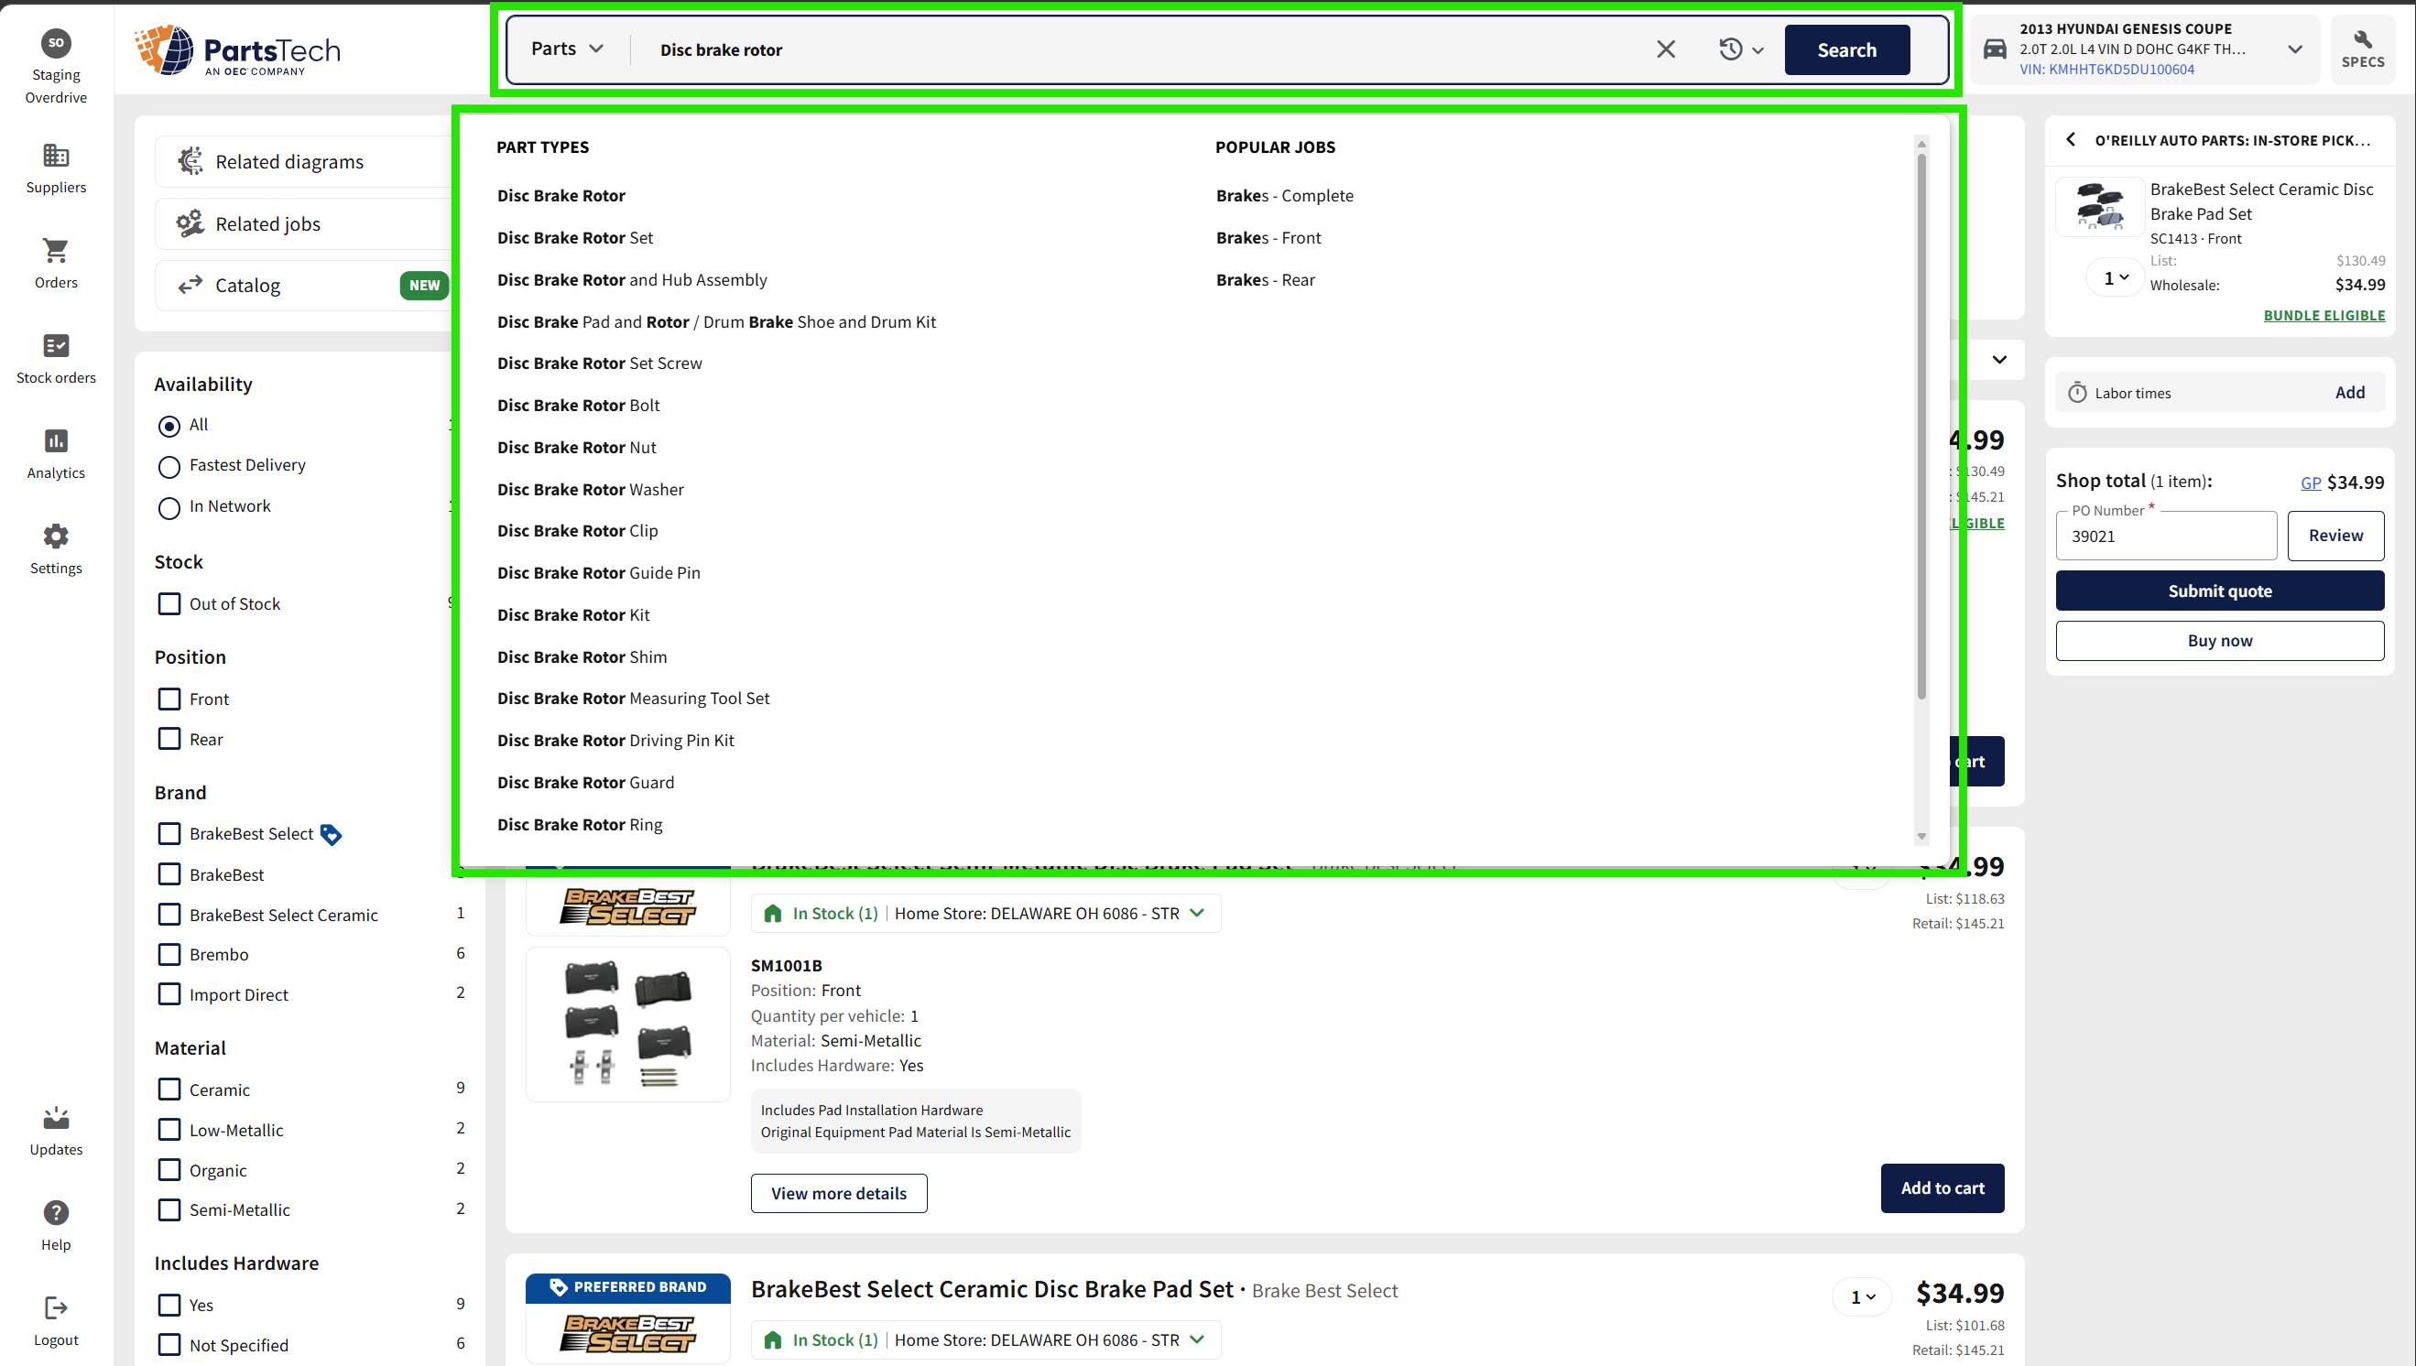The height and width of the screenshot is (1366, 2416).
Task: Select the All availability radio button
Action: click(x=169, y=426)
